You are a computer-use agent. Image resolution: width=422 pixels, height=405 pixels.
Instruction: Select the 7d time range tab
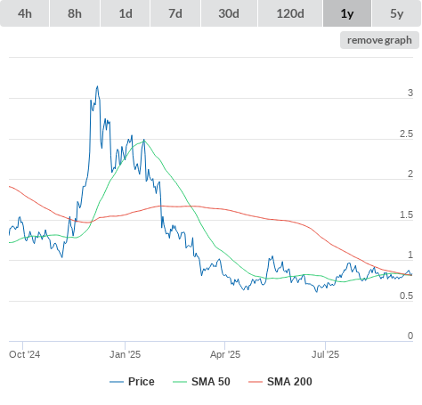175,13
